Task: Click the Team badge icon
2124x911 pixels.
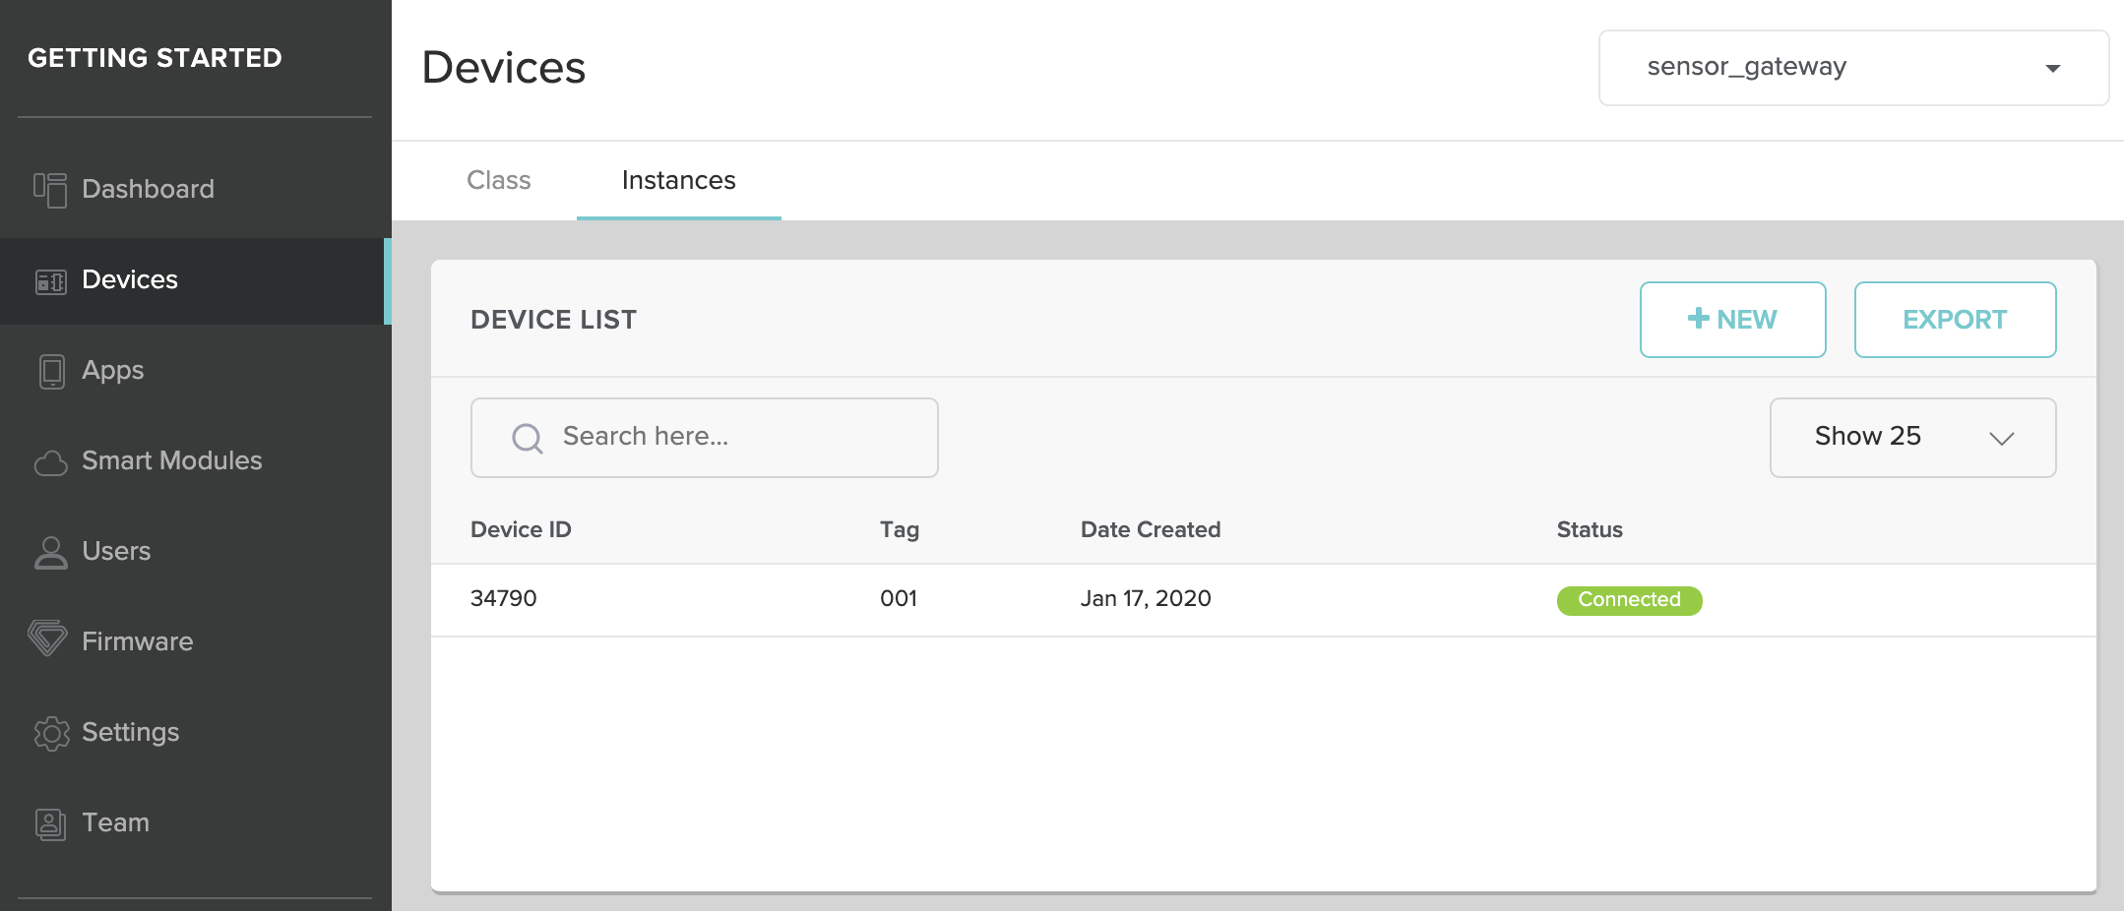Action: [x=50, y=823]
